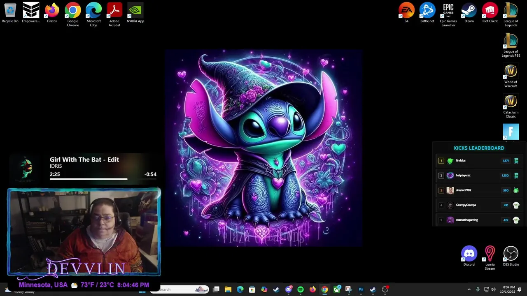Switch to Spotify in the taskbar
527x296 pixels.
[301, 289]
